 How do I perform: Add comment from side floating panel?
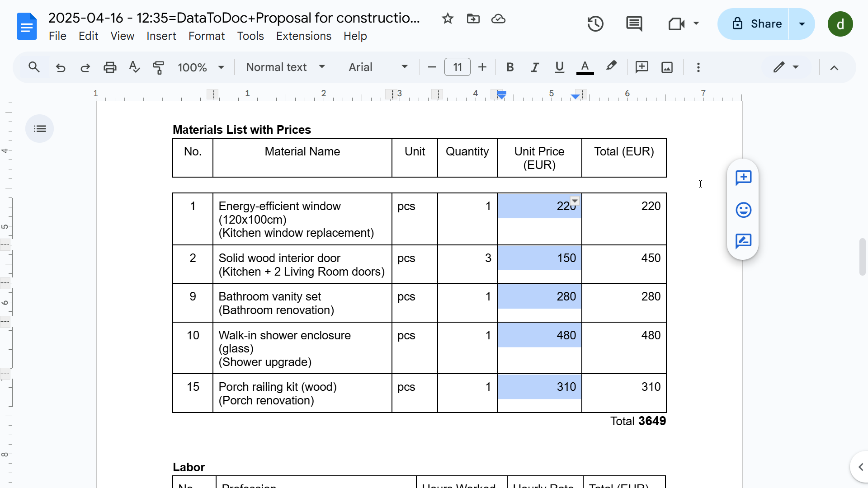point(743,178)
